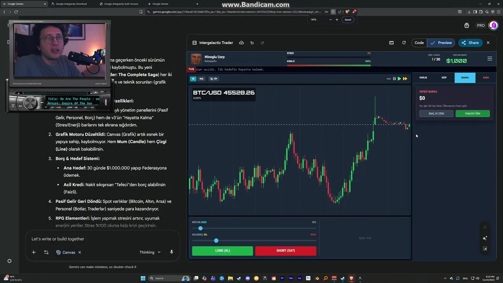Click the Canvas chip in the prompt box

tap(66, 252)
